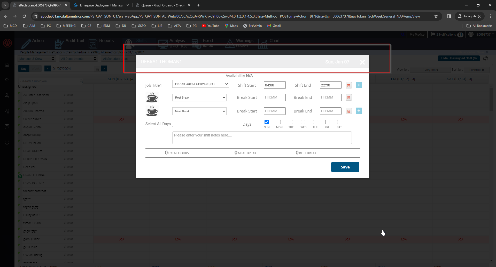Bookmark this page with the star icon

pyautogui.click(x=436, y=16)
